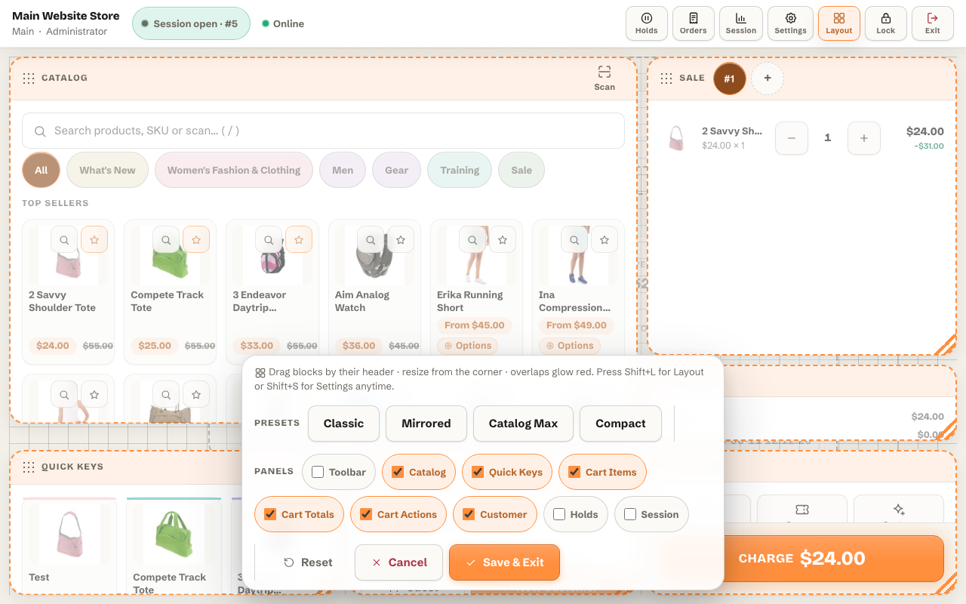Click the Scan barcode icon
The width and height of the screenshot is (966, 604).
click(x=605, y=78)
